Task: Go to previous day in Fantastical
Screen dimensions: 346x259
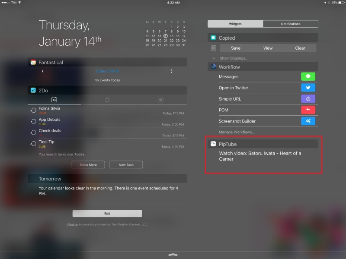Action: [x=43, y=71]
